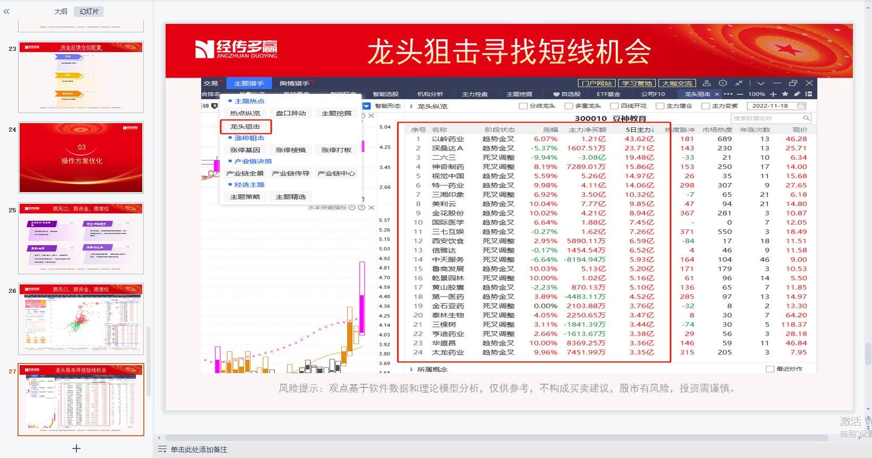Sort by the 5日主力 column header
The height and width of the screenshot is (458, 872).
(x=640, y=129)
